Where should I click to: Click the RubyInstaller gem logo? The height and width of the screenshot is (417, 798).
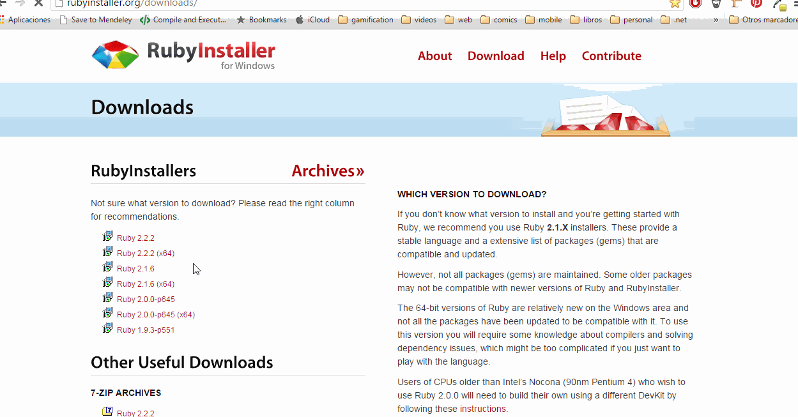[115, 55]
